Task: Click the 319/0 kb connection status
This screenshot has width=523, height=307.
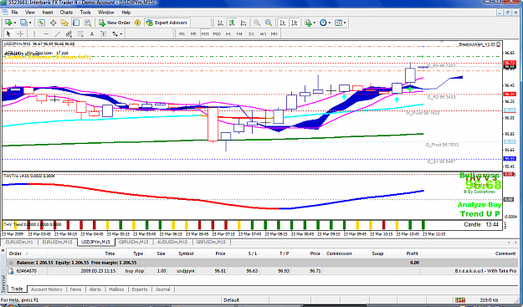Action: click(x=490, y=300)
